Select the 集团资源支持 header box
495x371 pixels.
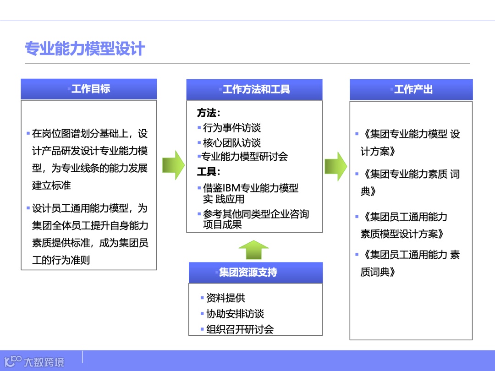tap(256, 272)
